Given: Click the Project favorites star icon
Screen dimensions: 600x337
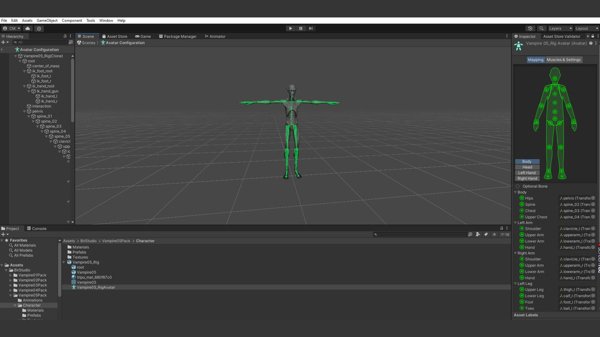Looking at the screenshot, I should (x=494, y=234).
